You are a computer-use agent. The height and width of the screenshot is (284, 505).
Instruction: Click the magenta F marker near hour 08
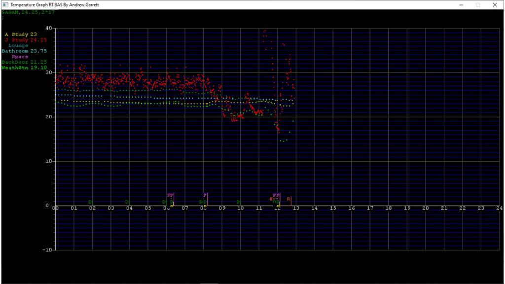pyautogui.click(x=205, y=196)
